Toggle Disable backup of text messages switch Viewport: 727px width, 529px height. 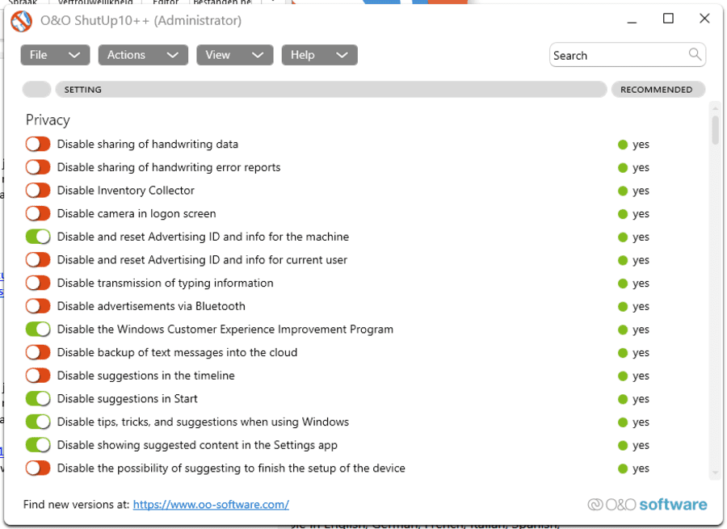(x=38, y=353)
